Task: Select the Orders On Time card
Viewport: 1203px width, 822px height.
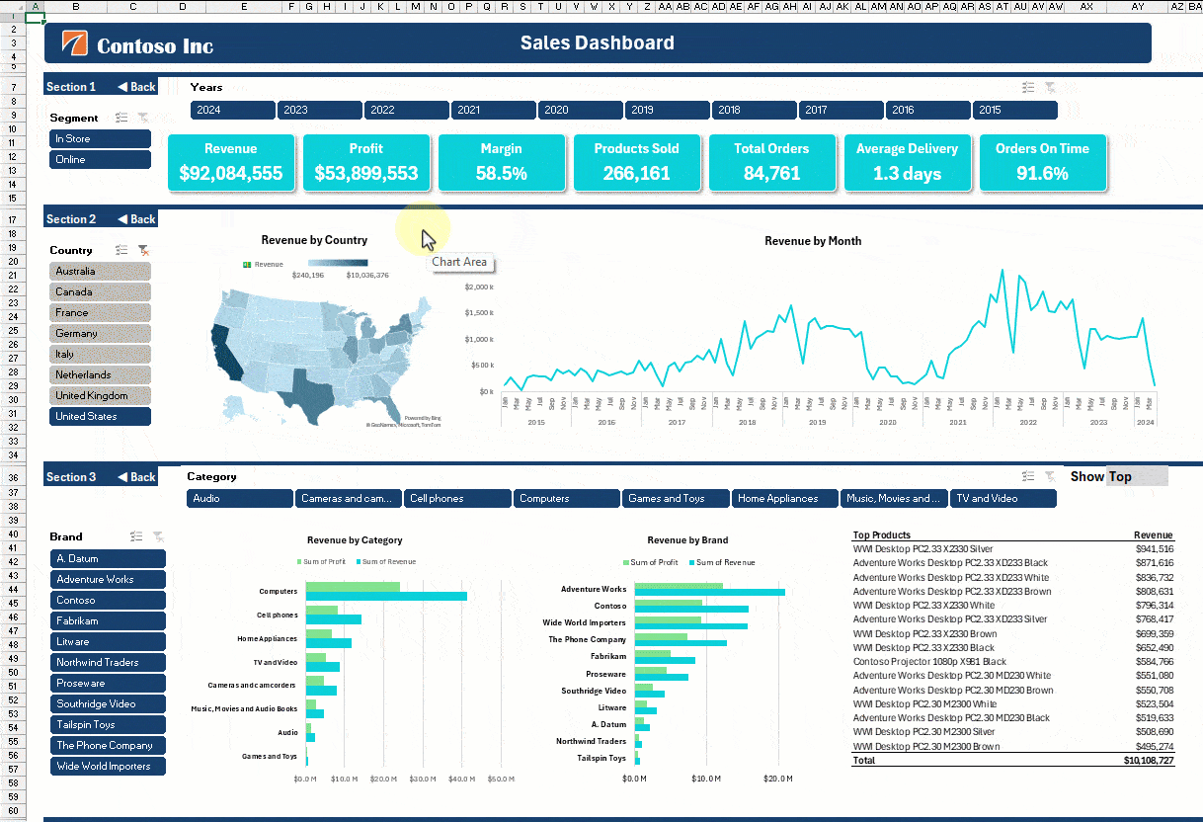Action: click(x=1043, y=163)
